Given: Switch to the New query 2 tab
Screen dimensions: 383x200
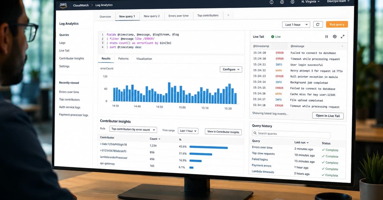Looking at the screenshot, I should point(152,16).
